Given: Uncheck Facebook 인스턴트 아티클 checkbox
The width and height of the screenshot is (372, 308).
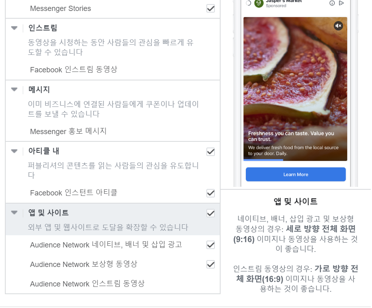Looking at the screenshot, I should coord(211,193).
